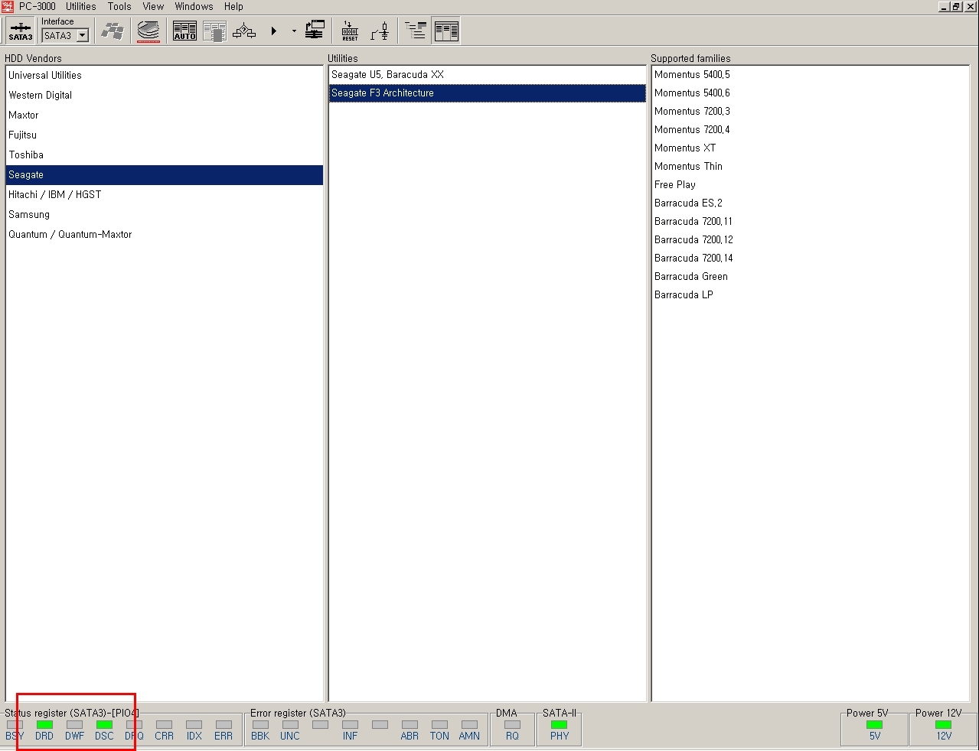Click the power switch toolbar icon
The image size is (979, 751).
click(x=380, y=31)
